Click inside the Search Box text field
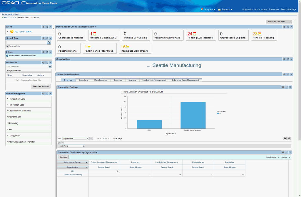This screenshot has height=197, width=301. (x=27, y=43)
